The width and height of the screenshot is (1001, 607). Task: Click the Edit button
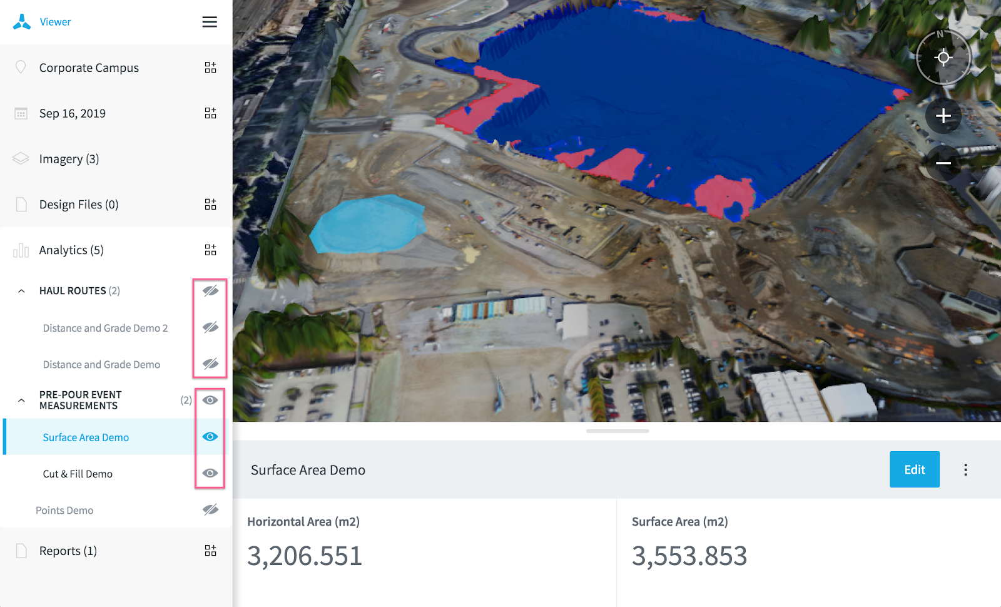tap(915, 469)
